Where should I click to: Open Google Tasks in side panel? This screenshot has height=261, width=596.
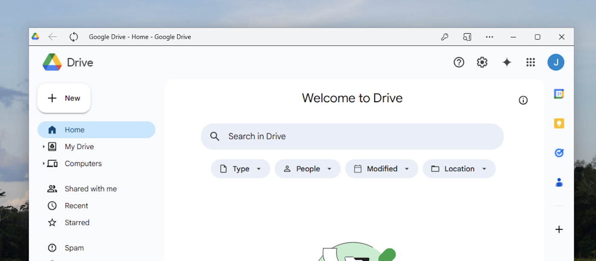click(559, 153)
